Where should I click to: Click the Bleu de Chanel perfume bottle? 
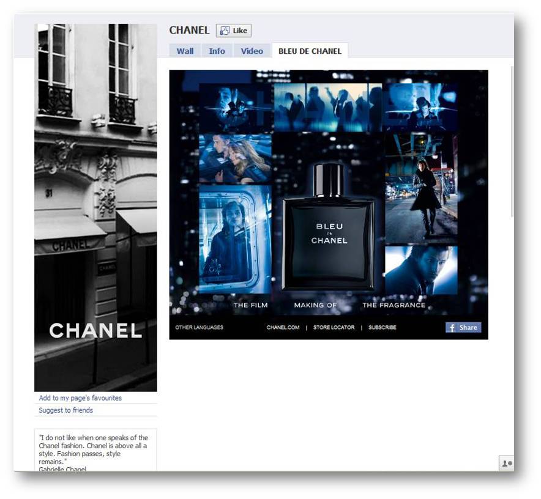pyautogui.click(x=329, y=227)
